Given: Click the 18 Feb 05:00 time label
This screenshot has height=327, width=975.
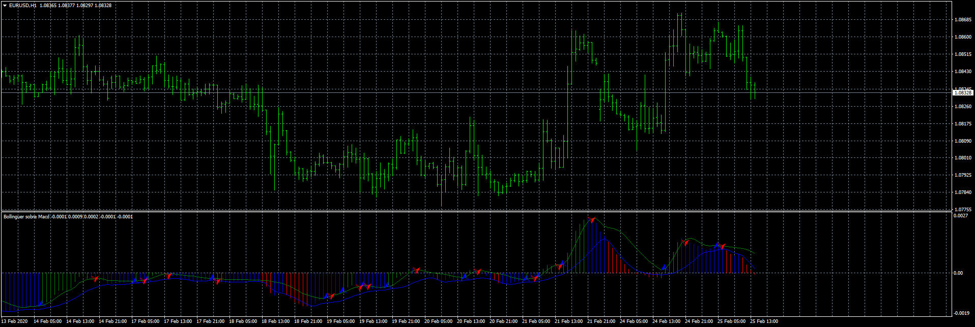Looking at the screenshot, I should 243,321.
